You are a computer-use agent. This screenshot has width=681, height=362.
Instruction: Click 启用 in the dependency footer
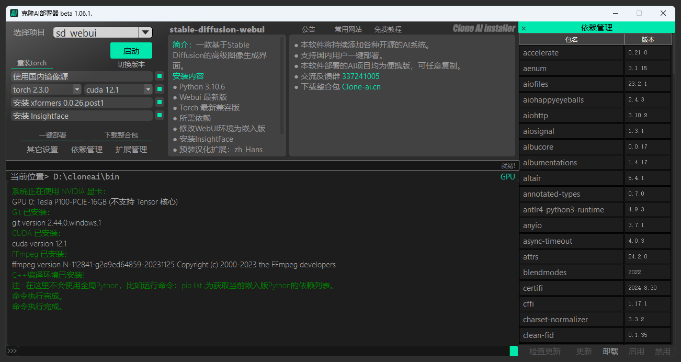click(x=637, y=352)
